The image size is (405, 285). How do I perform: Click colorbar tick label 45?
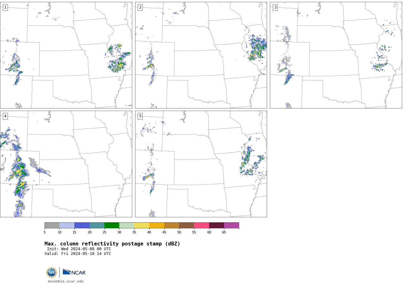[x=164, y=232]
